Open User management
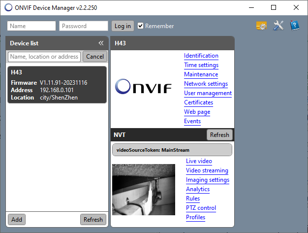Viewport: 308px width, 233px height. click(208, 93)
